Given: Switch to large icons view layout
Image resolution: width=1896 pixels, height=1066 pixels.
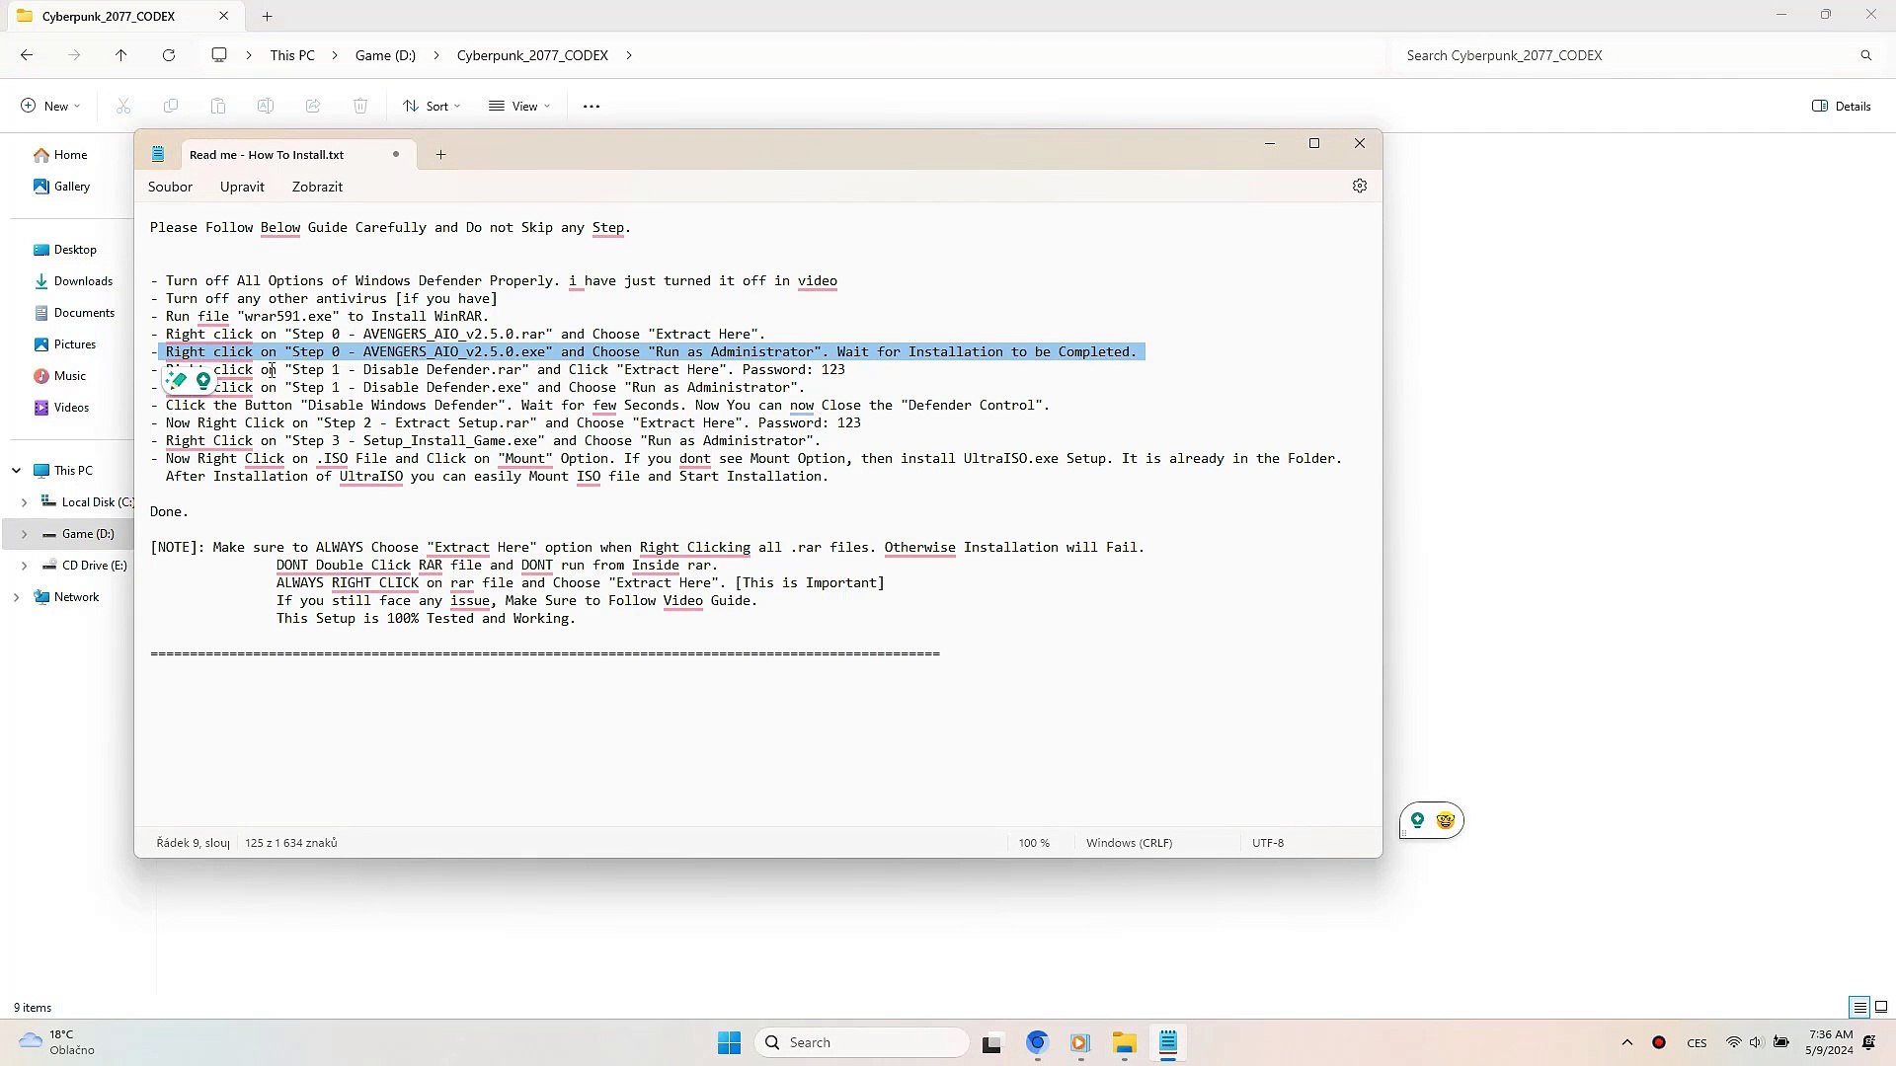Looking at the screenshot, I should point(1880,1007).
